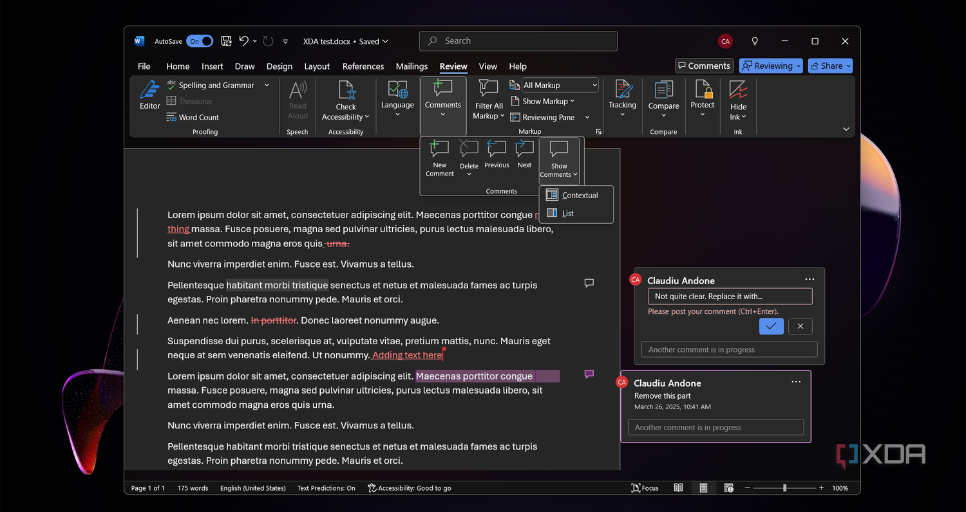Click the Save icon in title bar
Viewport: 966px width, 512px height.
click(x=226, y=41)
